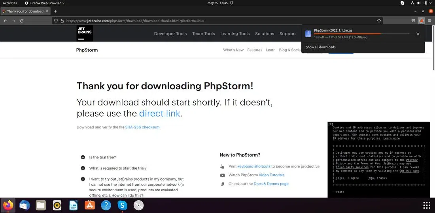This screenshot has height=213, width=435.
Task: Open Skype from the dock
Action: click(x=122, y=205)
